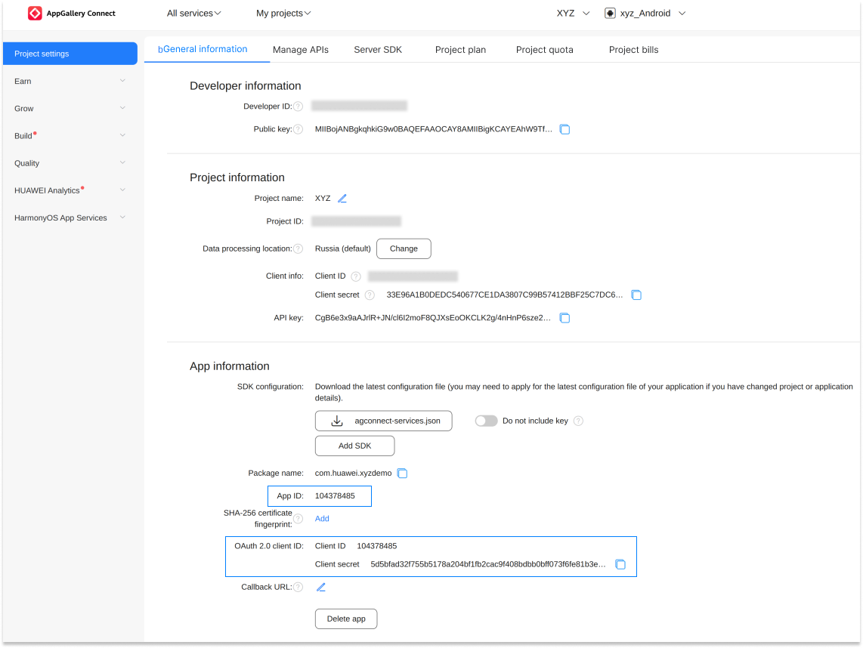Click the App ID value 104378485
This screenshot has height=648, width=863.
[336, 496]
